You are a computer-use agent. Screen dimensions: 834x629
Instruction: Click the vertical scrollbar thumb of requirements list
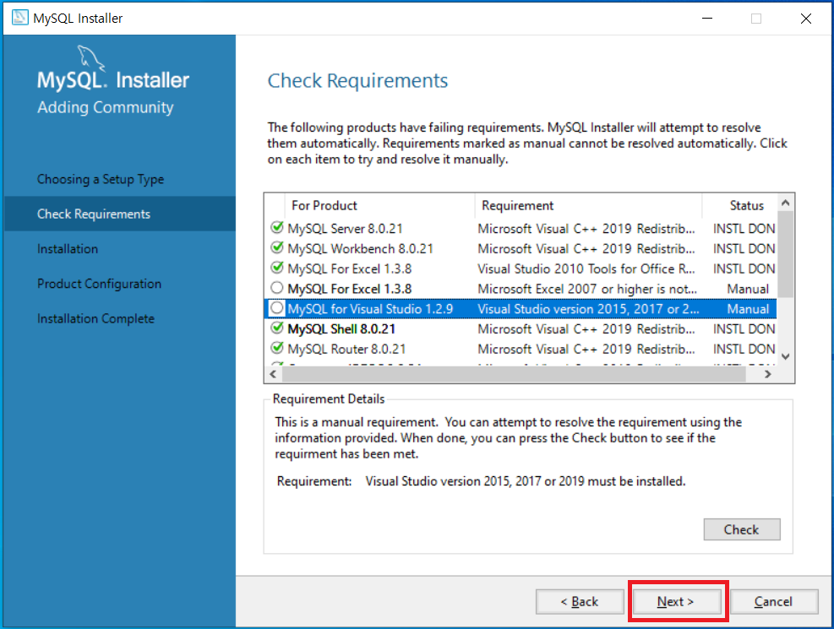(x=786, y=254)
